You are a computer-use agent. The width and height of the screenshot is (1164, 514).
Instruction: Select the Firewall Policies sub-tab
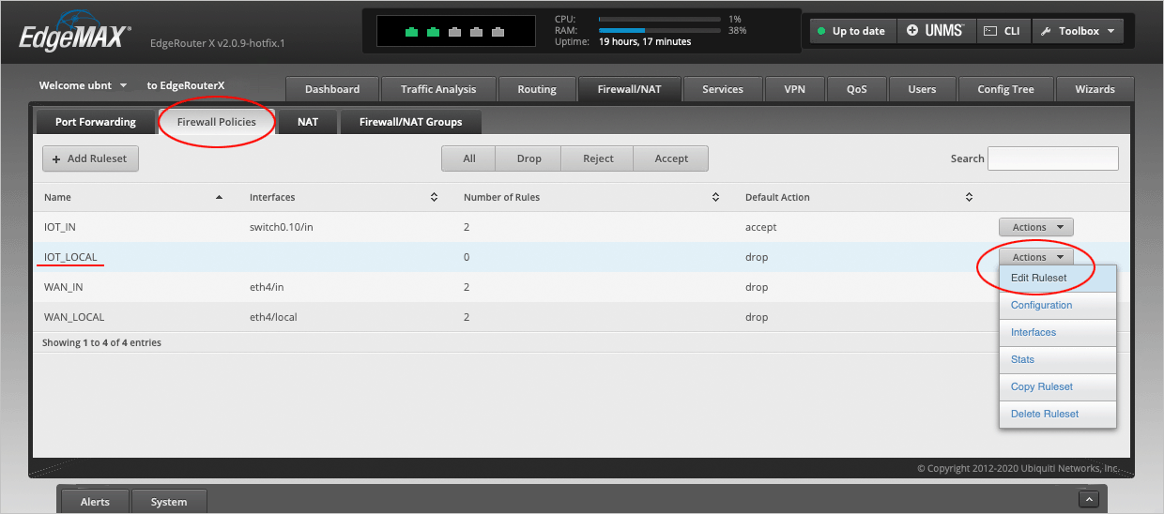(x=217, y=122)
